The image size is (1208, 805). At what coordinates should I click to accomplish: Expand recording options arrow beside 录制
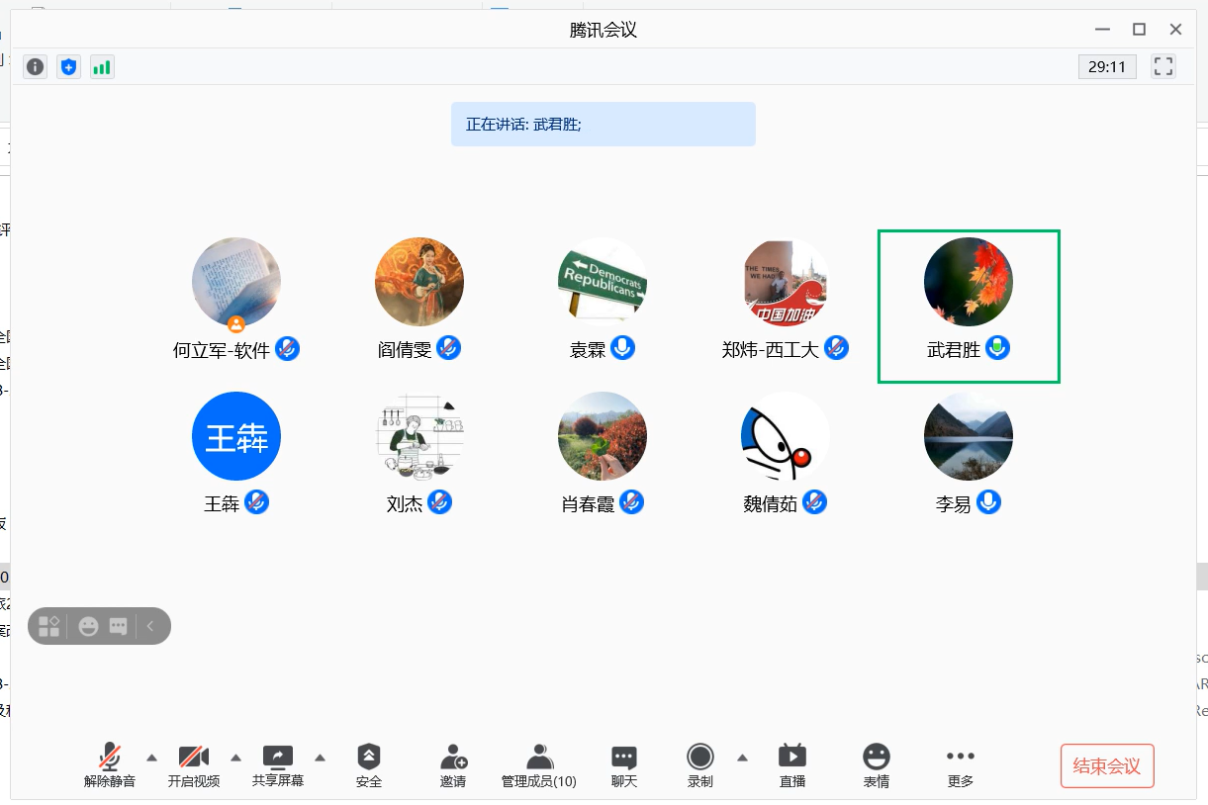click(742, 758)
